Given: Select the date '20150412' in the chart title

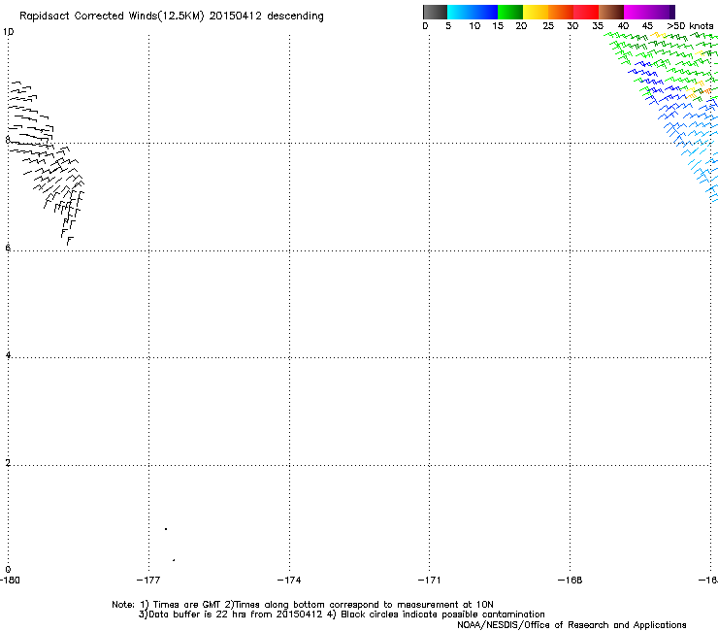Looking at the screenshot, I should point(236,17).
